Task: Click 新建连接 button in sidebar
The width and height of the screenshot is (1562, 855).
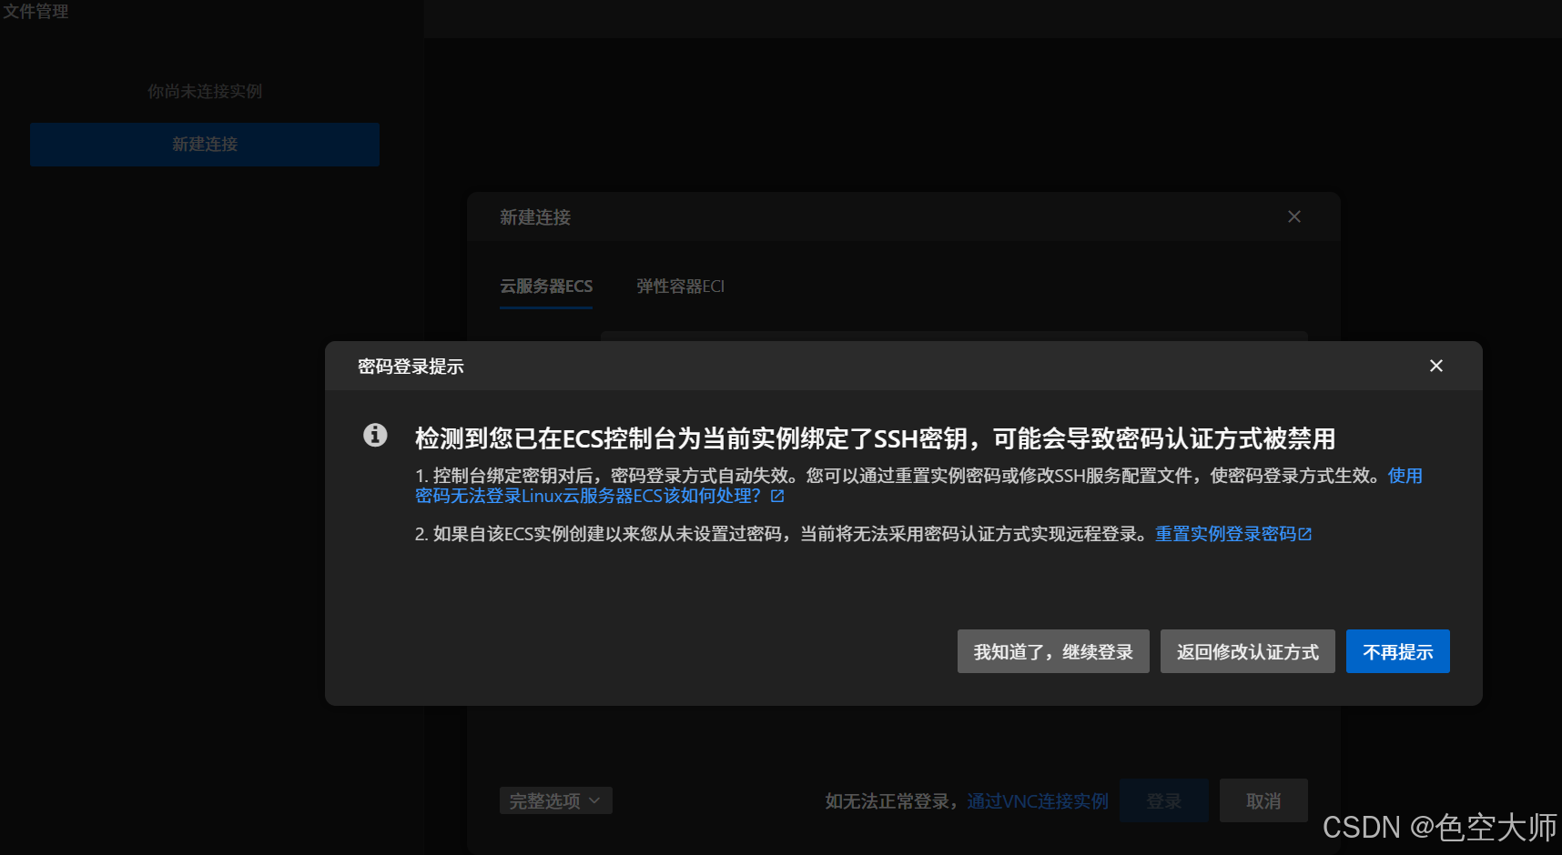Action: 205,145
